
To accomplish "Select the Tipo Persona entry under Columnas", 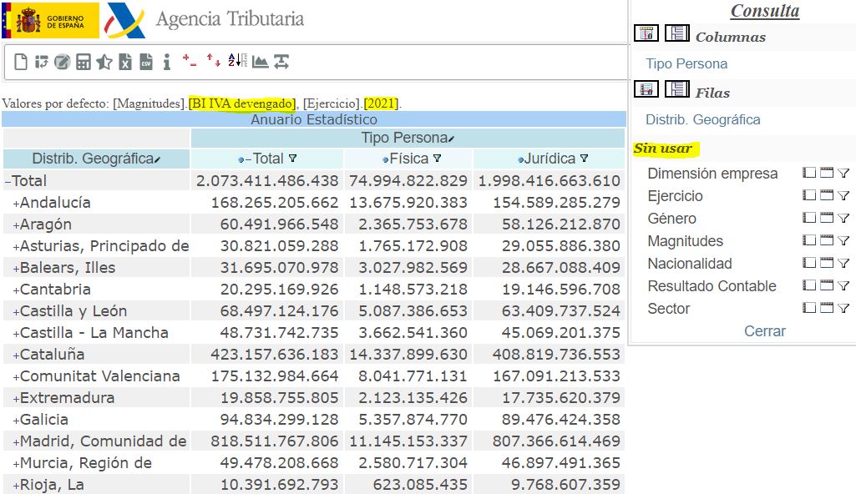I will point(686,64).
